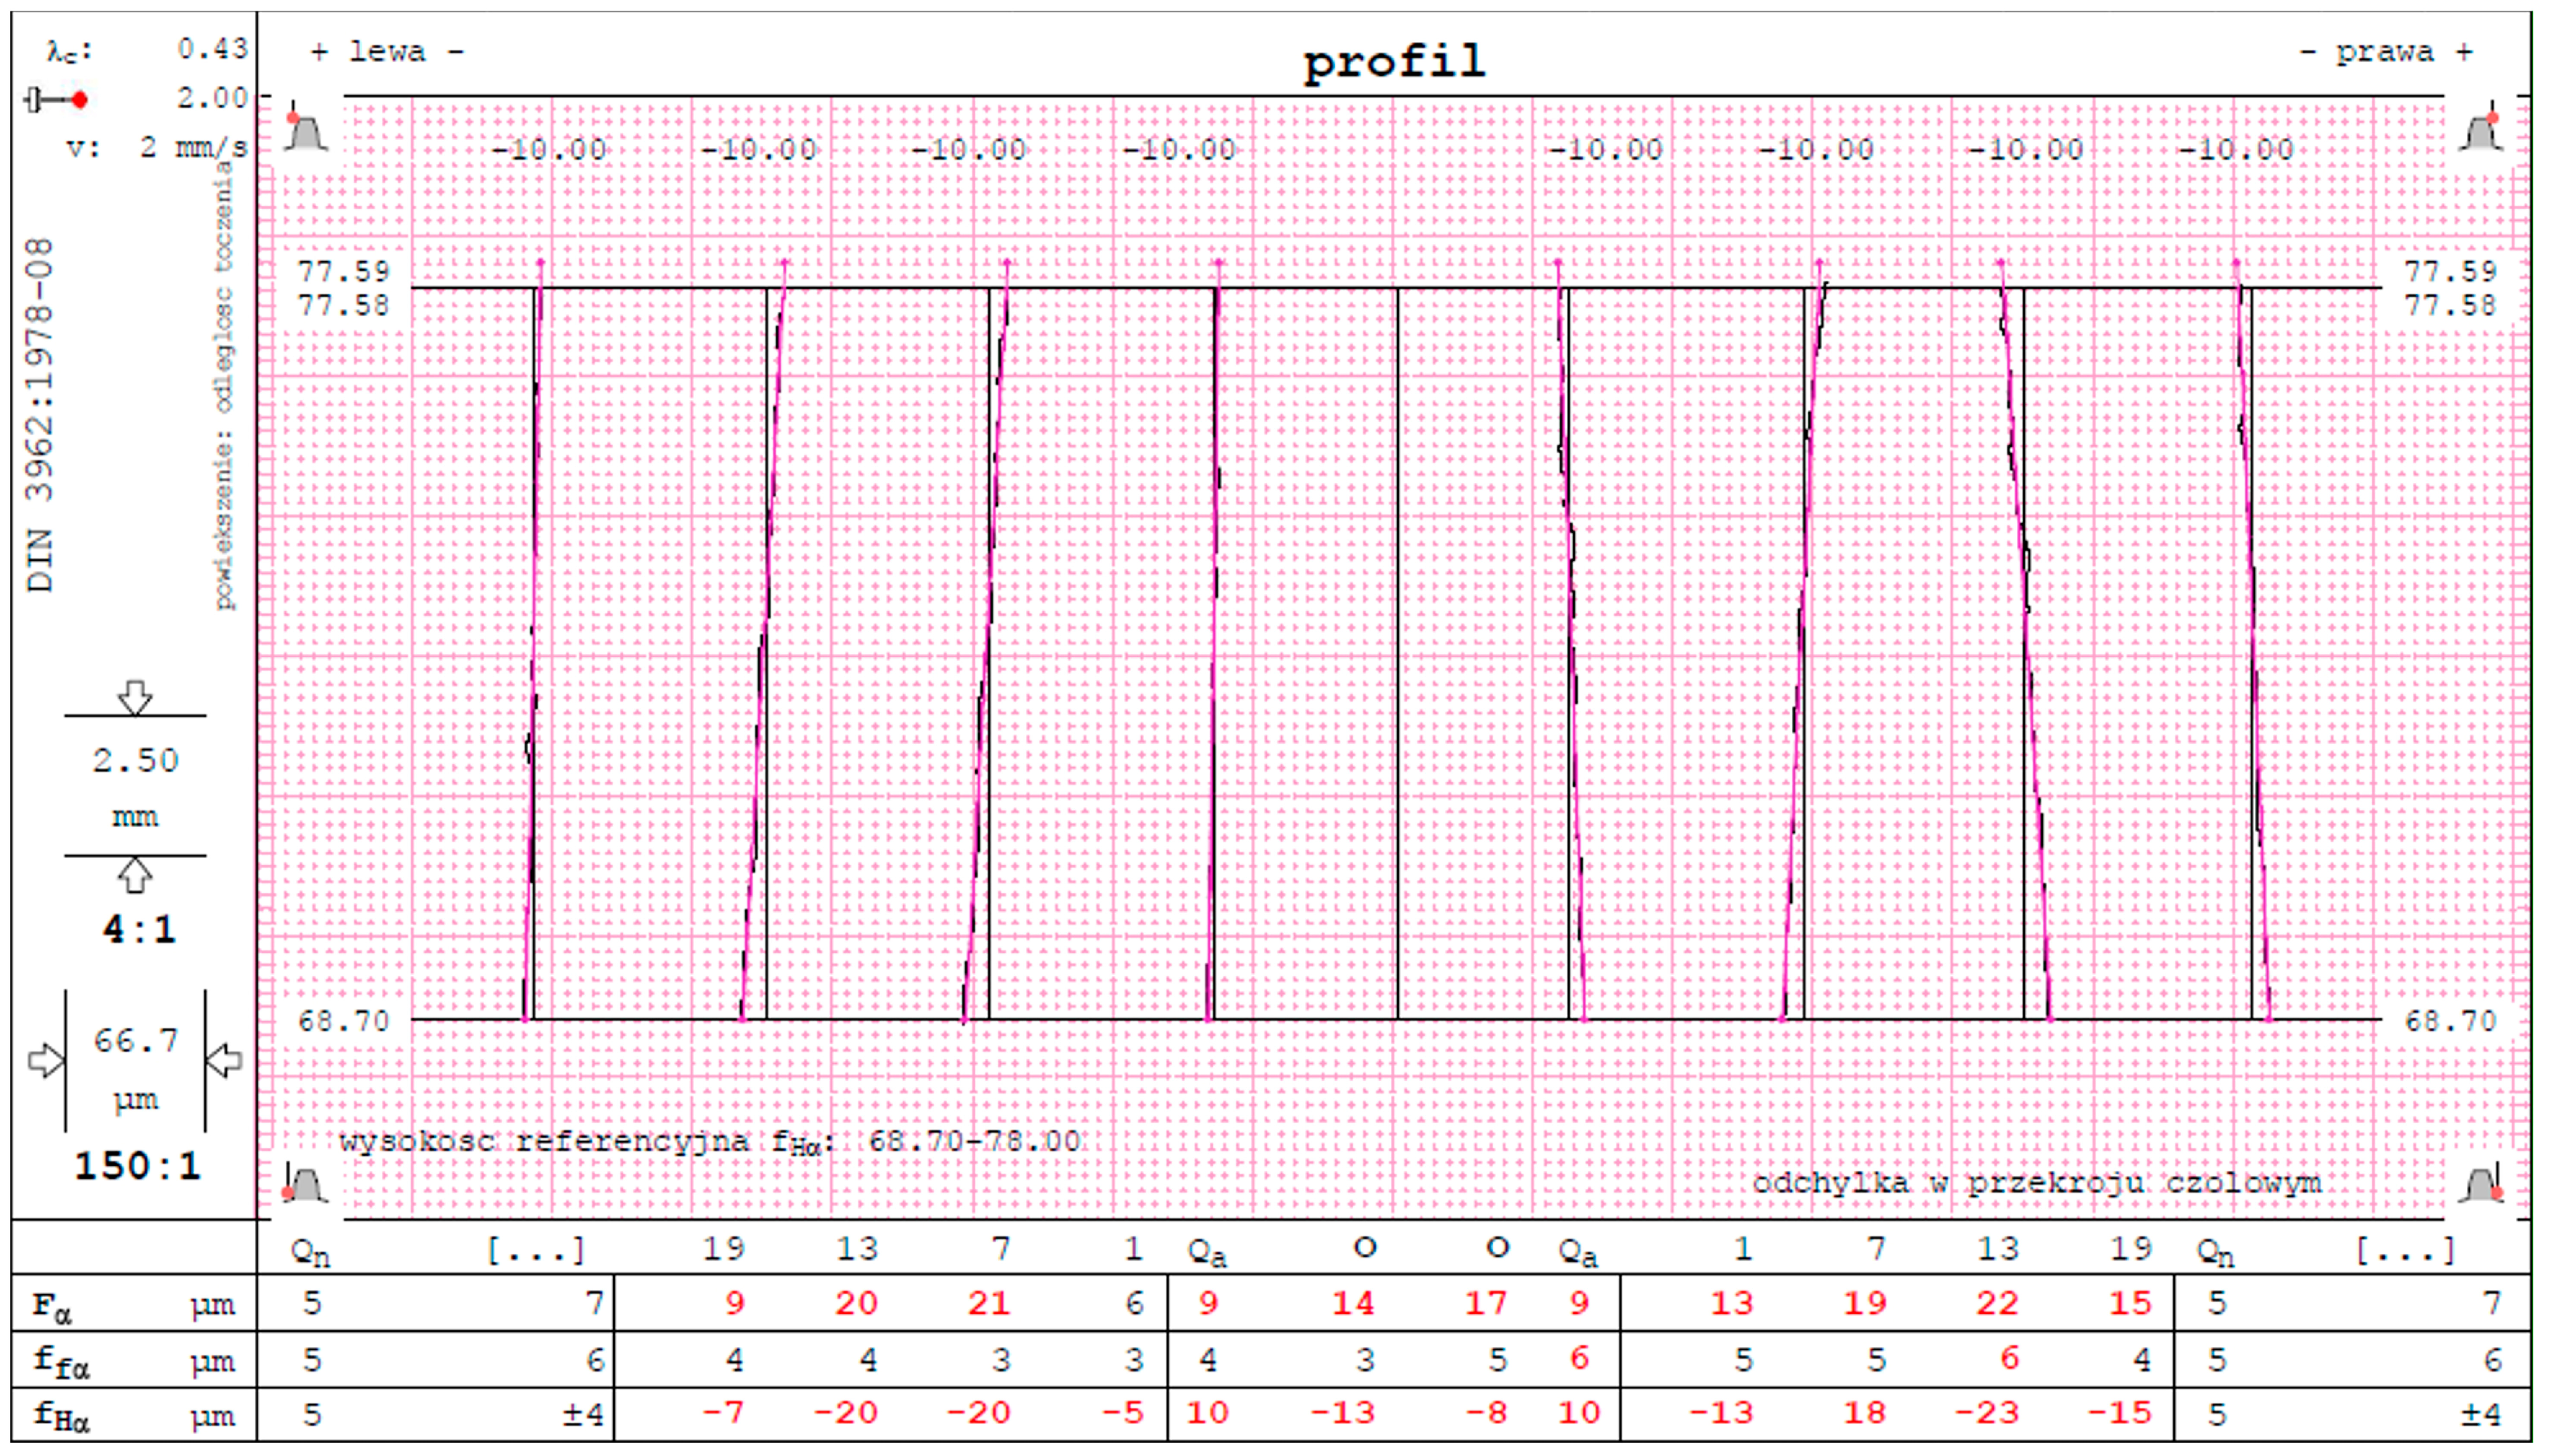Click the Fα row label in results table

coord(52,1306)
